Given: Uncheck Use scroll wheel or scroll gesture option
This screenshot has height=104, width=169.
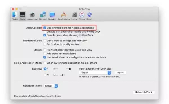Looking at the screenshot, I should point(45,57).
